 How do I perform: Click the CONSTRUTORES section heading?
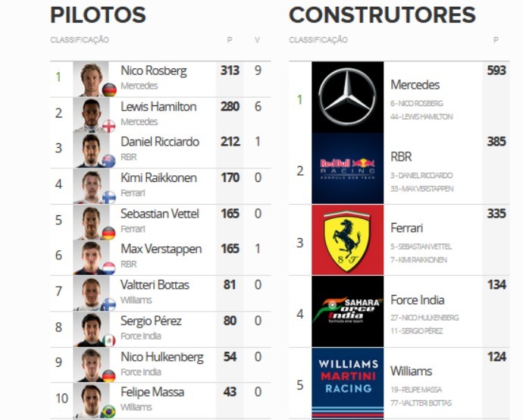click(x=382, y=14)
